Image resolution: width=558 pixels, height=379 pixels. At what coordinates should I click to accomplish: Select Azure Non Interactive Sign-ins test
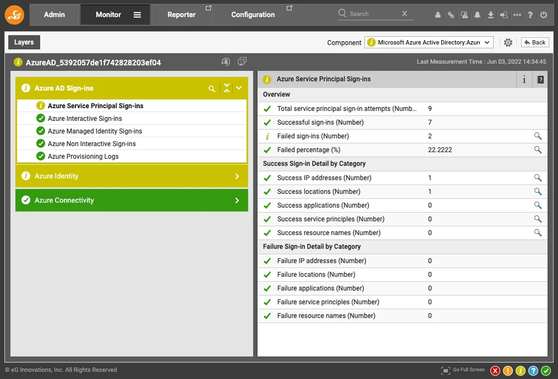(132, 144)
